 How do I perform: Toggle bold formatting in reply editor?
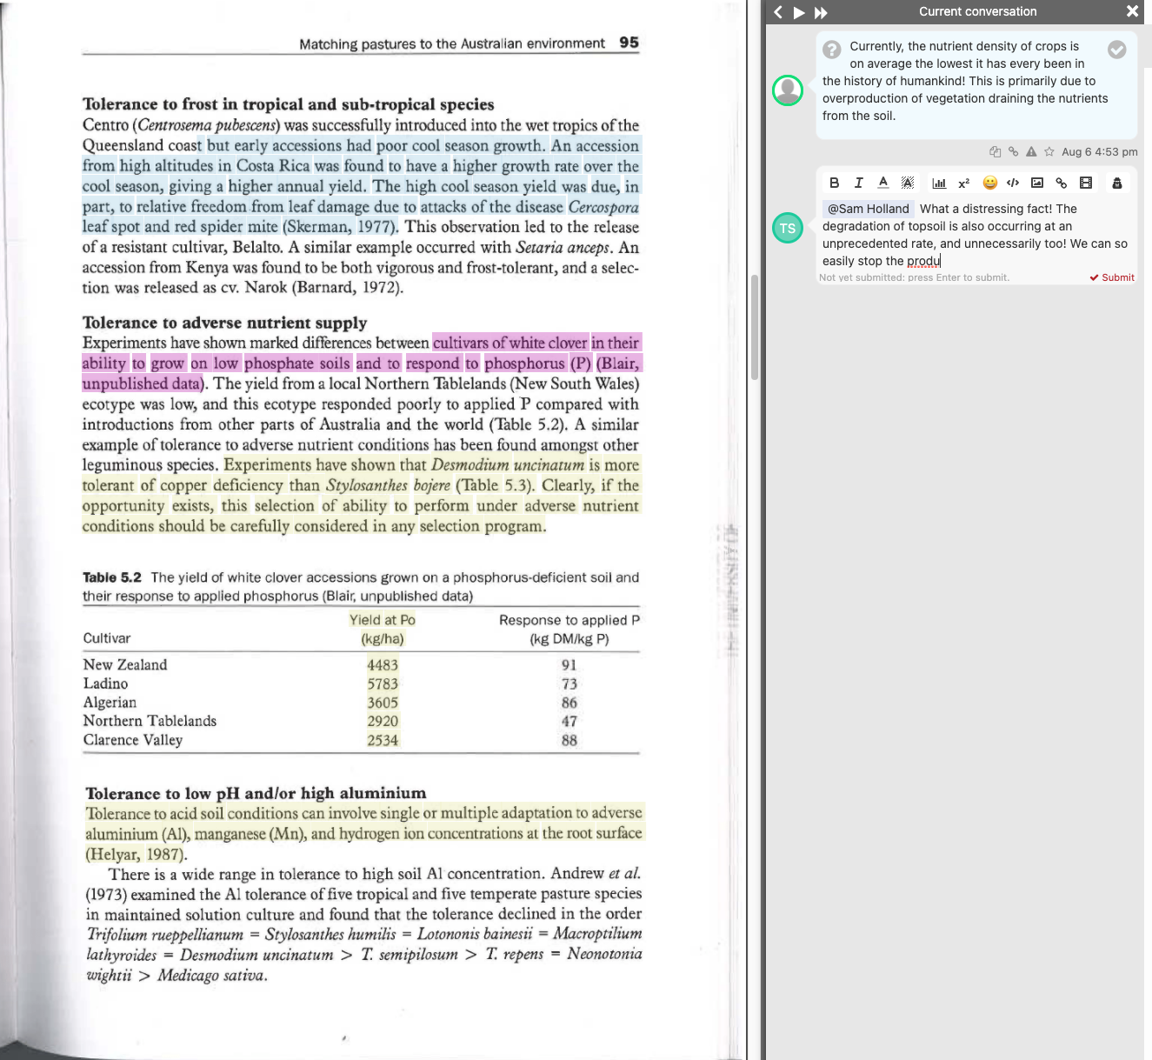pos(834,183)
